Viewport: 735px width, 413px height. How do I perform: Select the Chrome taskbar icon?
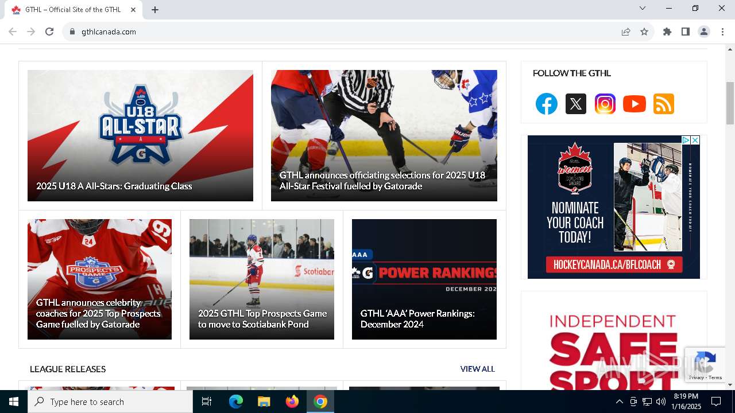coord(320,402)
